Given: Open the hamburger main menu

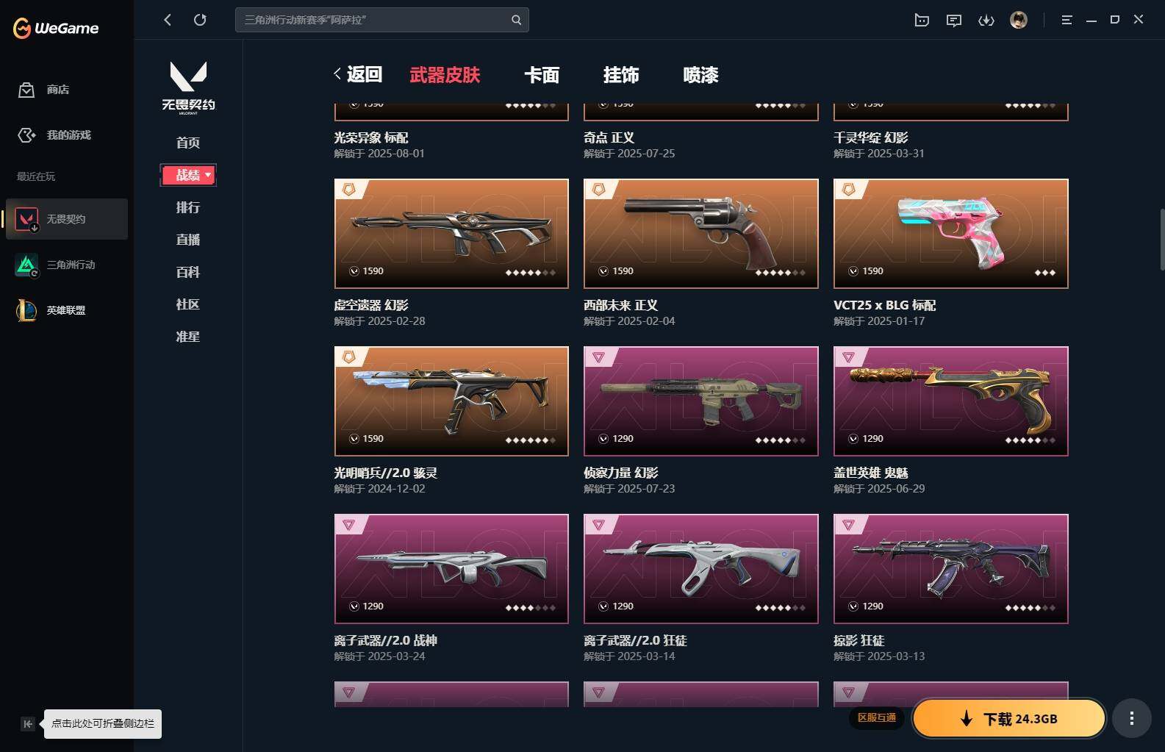Looking at the screenshot, I should [1067, 21].
